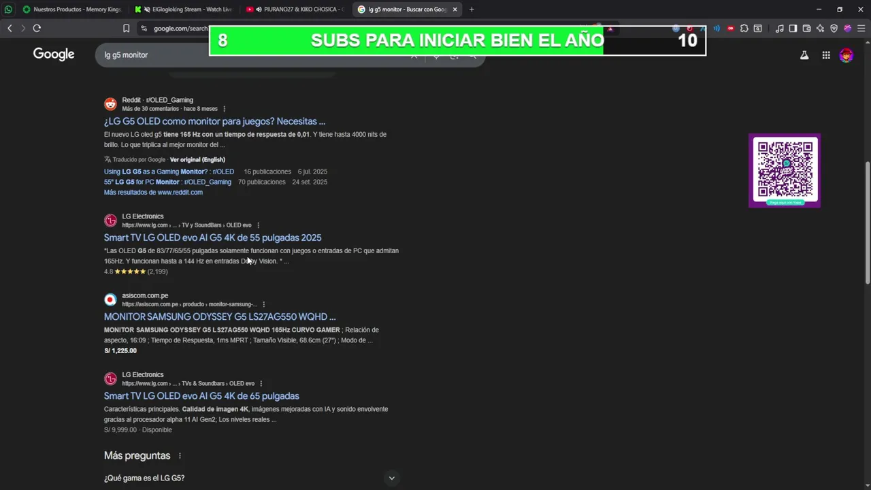Open Más resultados de www.reddit.com
This screenshot has width=871, height=490.
pos(153,193)
